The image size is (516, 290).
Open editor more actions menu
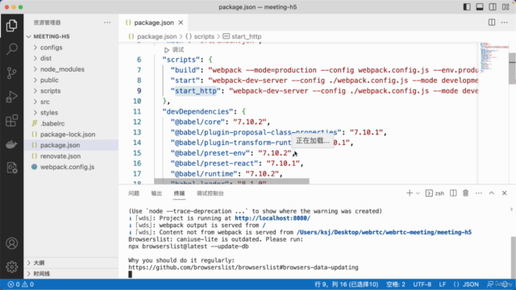[x=505, y=23]
